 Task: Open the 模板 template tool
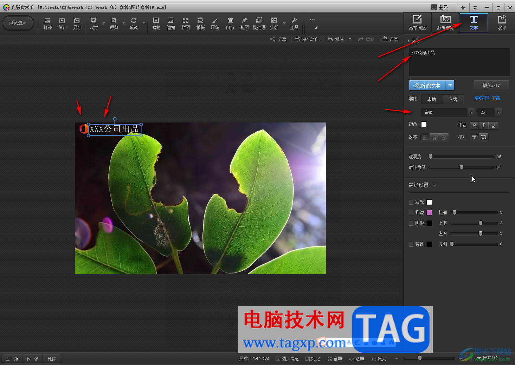200,24
